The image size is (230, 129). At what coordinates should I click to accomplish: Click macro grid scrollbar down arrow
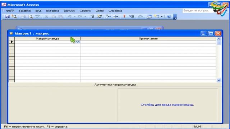tap(219, 80)
